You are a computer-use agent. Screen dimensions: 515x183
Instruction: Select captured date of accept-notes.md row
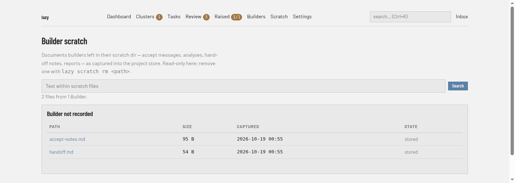pyautogui.click(x=260, y=139)
